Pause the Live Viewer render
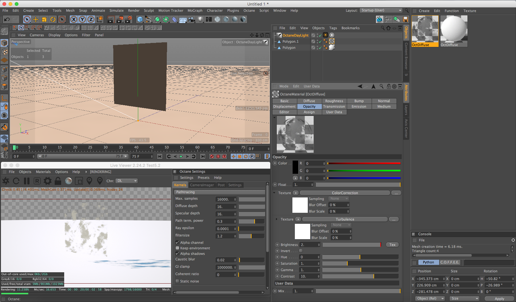This screenshot has height=302, width=516. pos(27,181)
